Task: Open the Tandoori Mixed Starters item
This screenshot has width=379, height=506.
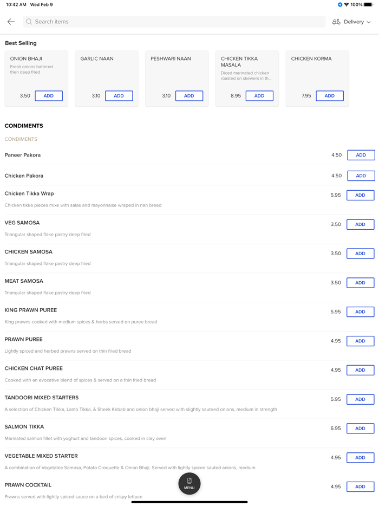Action: (x=42, y=398)
